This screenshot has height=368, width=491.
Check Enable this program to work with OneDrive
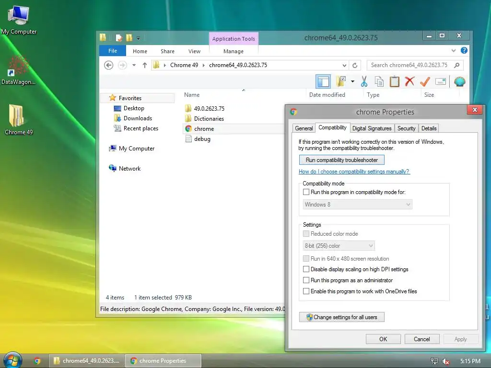(x=306, y=291)
